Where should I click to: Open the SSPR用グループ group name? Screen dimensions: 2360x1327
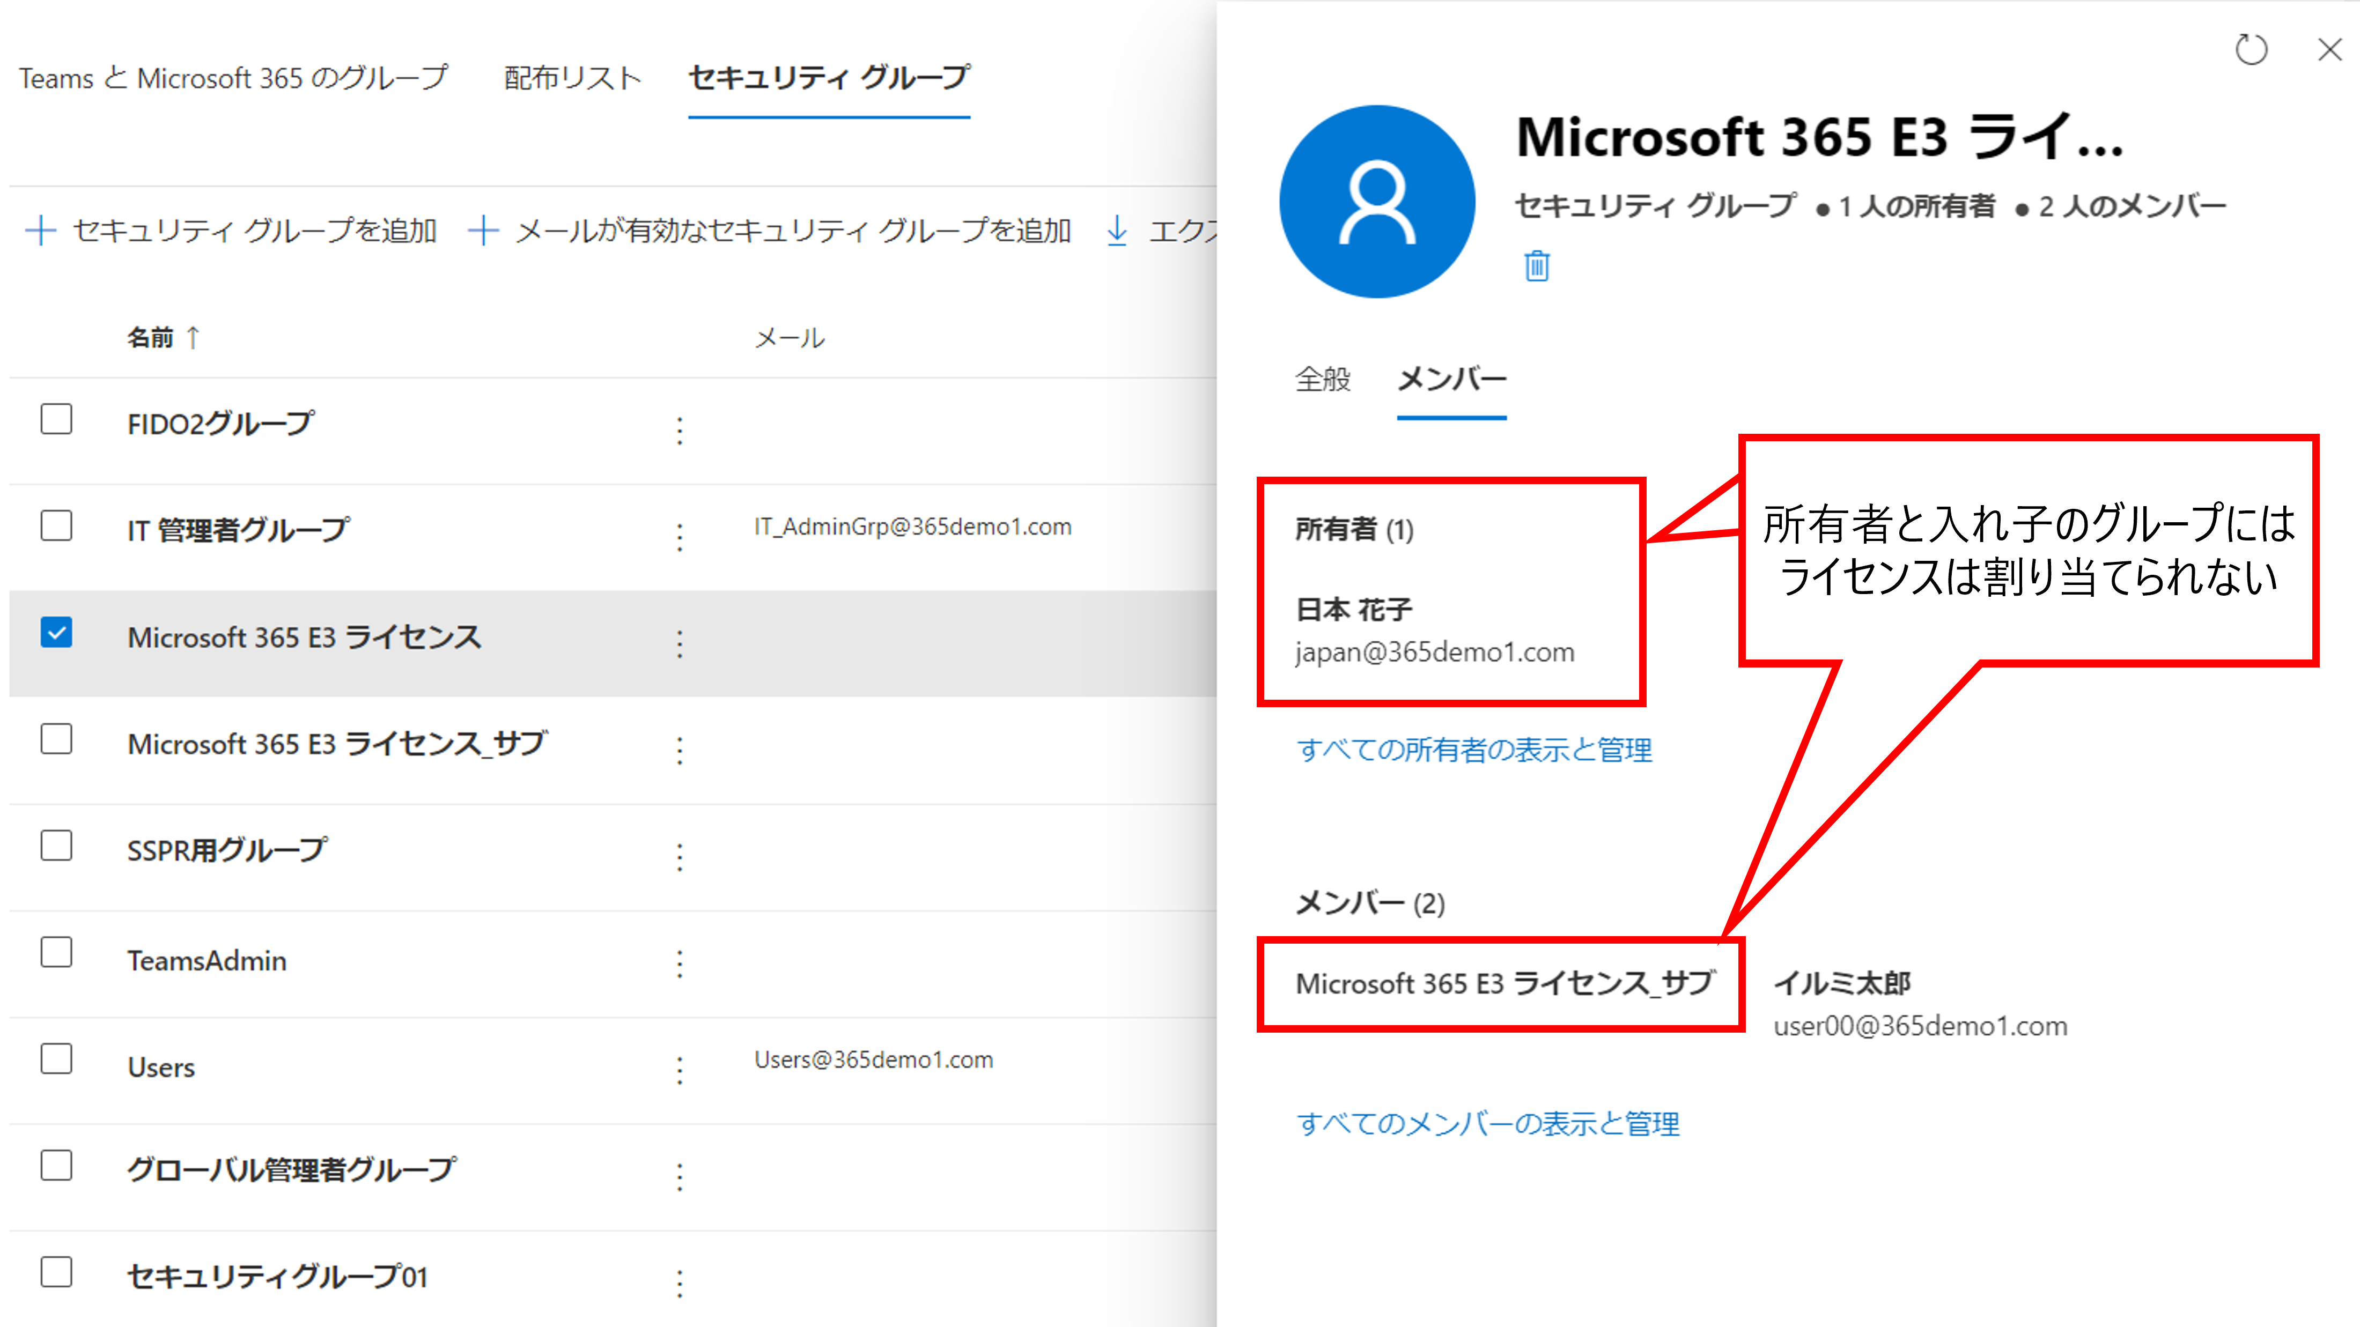(x=226, y=850)
